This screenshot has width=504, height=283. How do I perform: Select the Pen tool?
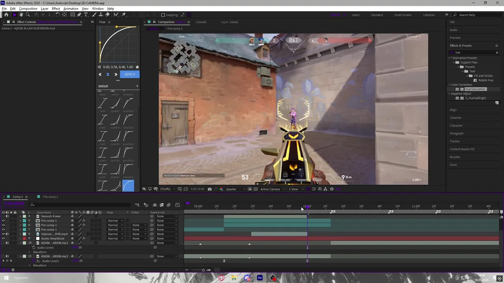79,15
